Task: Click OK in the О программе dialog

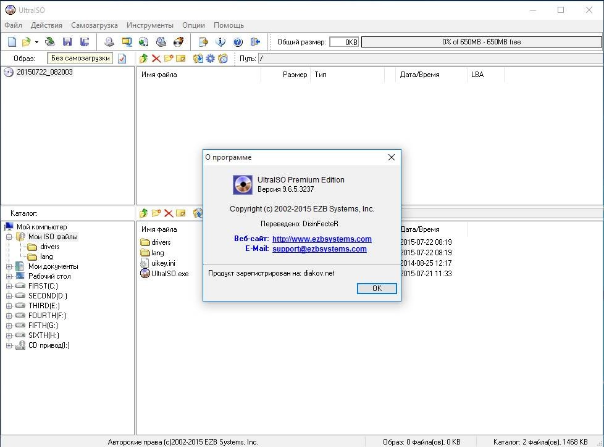Action: [x=377, y=289]
